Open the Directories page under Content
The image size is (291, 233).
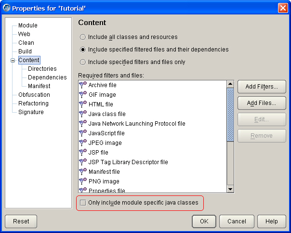42,69
